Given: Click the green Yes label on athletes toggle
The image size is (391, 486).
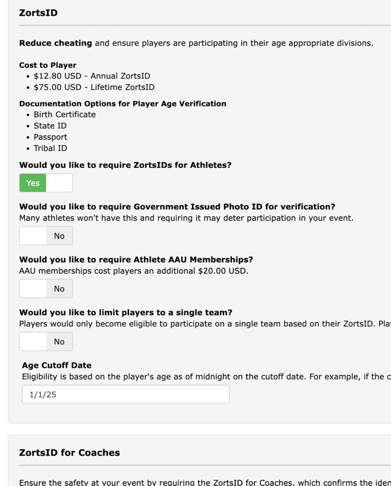Looking at the screenshot, I should pos(33,183).
